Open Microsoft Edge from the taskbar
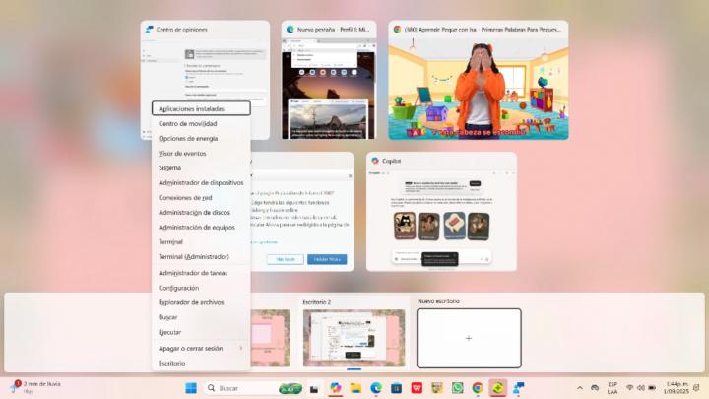Screen dimensions: 709x399 pos(376,388)
